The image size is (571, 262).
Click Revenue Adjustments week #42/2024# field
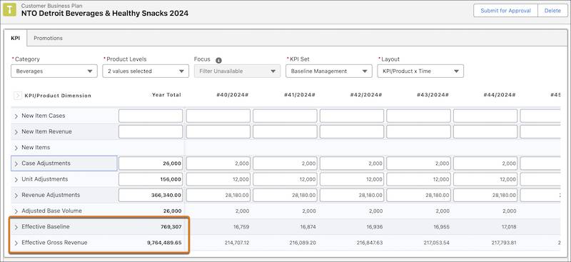(x=352, y=195)
